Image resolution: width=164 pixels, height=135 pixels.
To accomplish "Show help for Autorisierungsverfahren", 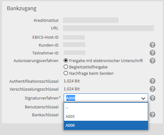I will tap(153, 61).
